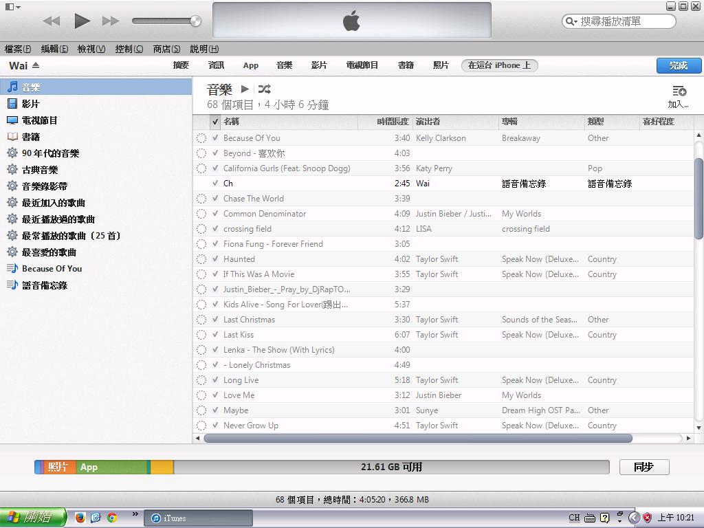Select 影片 film icon in sidebar
This screenshot has height=528, width=704.
(12, 104)
